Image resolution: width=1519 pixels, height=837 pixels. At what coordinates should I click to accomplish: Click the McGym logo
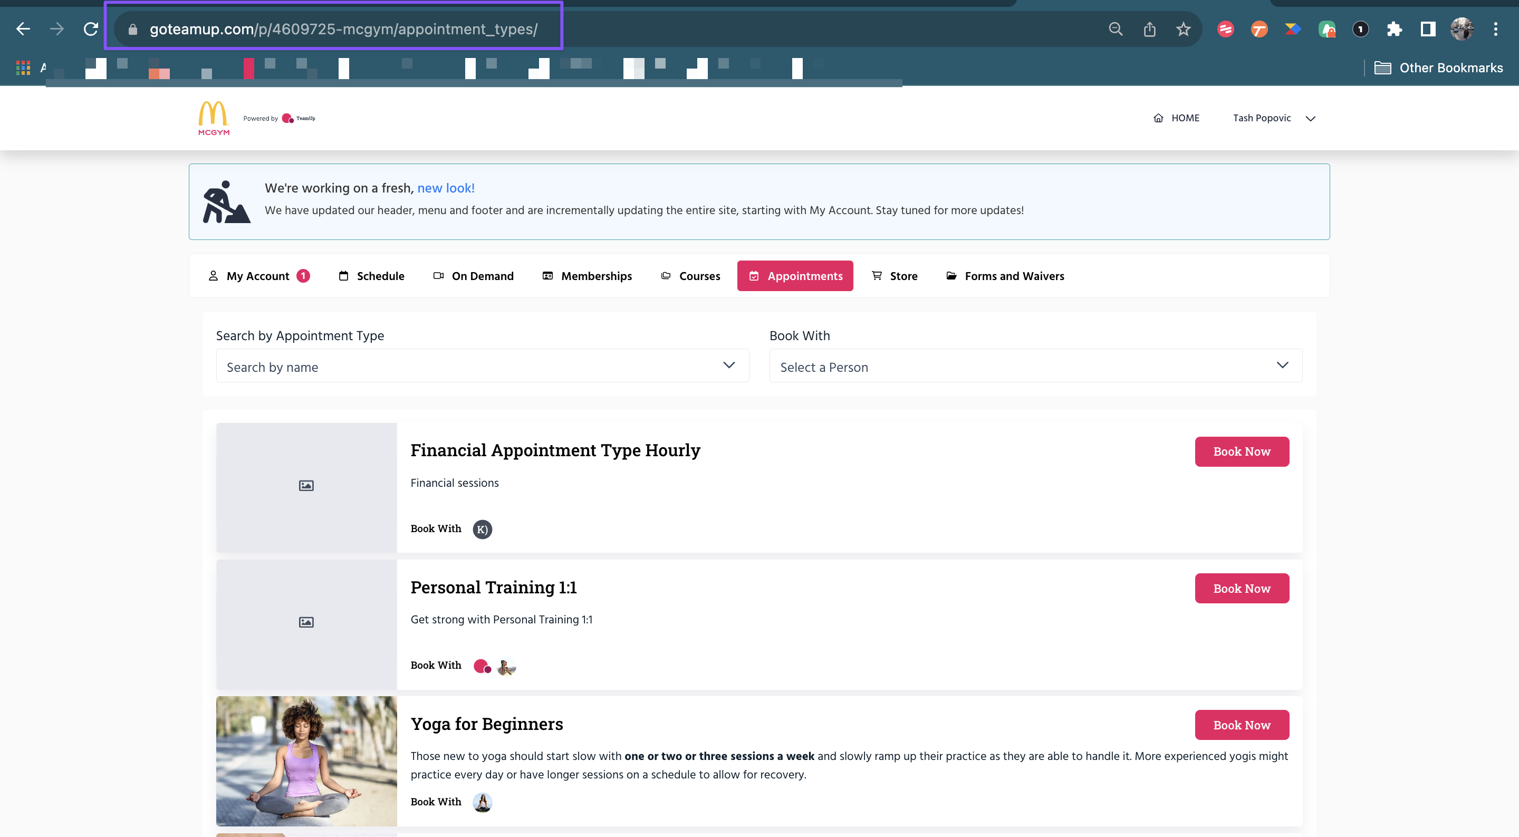(214, 118)
